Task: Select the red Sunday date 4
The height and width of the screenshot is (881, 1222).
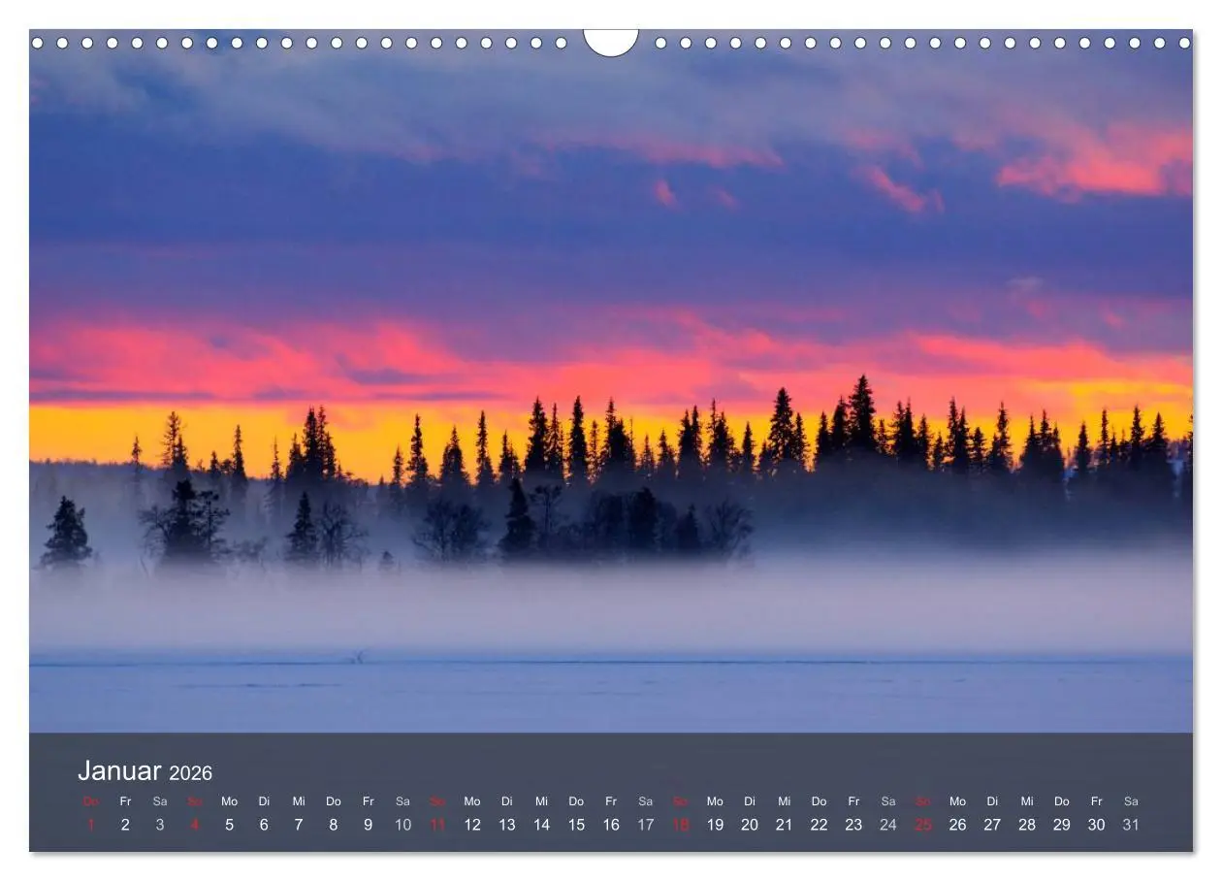Action: click(195, 825)
